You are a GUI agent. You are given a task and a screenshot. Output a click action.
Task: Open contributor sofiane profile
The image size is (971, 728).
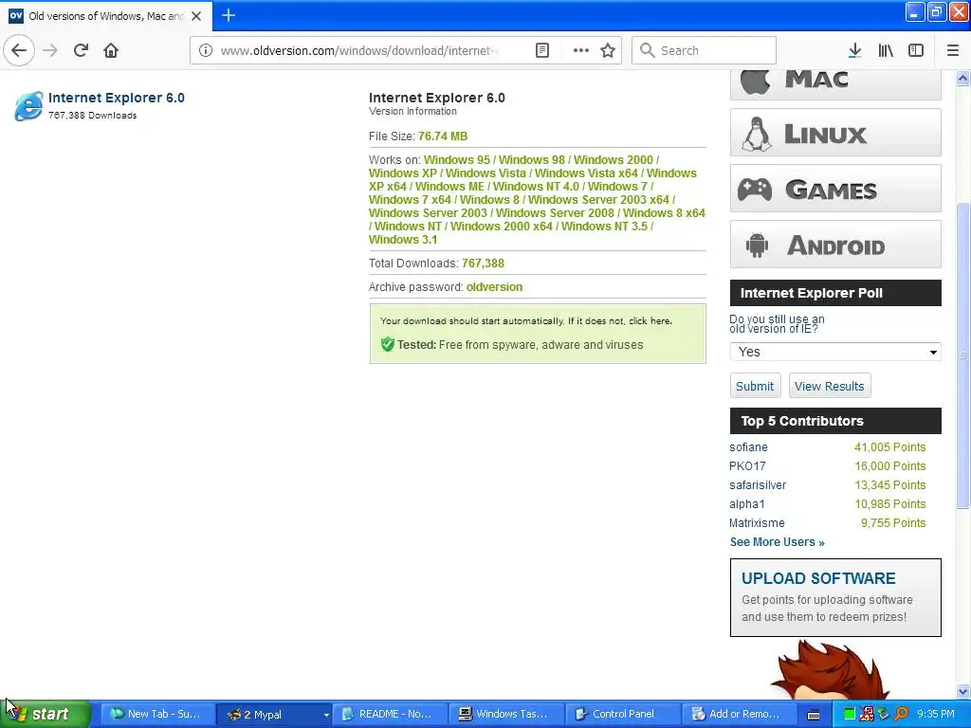(748, 447)
